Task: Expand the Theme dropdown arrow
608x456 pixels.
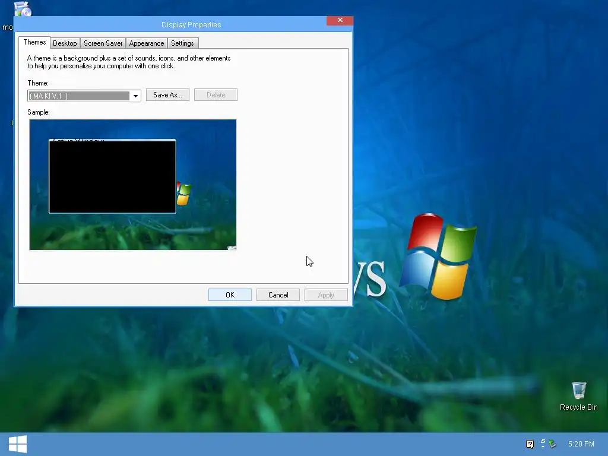Action: (135, 96)
